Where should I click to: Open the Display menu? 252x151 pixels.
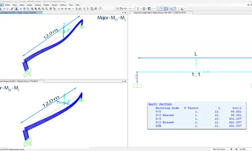[46, 5]
